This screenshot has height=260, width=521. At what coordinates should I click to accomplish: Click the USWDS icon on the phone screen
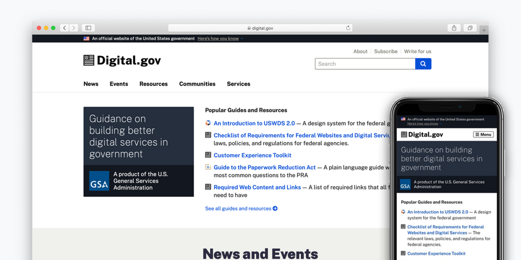click(x=403, y=212)
